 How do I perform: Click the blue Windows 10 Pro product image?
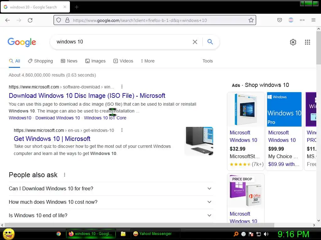[x=284, y=109]
